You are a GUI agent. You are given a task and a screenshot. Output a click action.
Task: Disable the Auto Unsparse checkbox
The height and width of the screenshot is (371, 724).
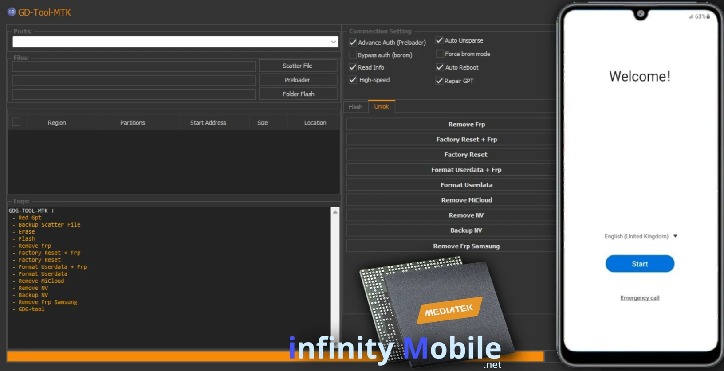click(x=439, y=40)
